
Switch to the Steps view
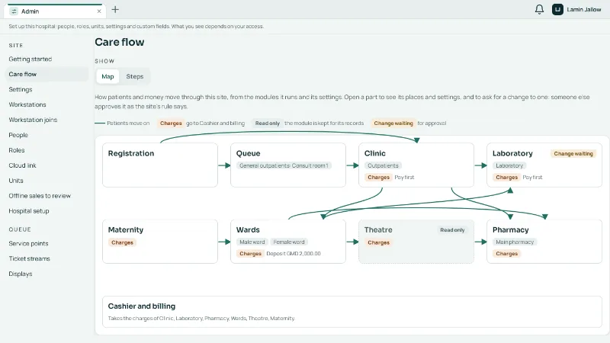pos(135,76)
